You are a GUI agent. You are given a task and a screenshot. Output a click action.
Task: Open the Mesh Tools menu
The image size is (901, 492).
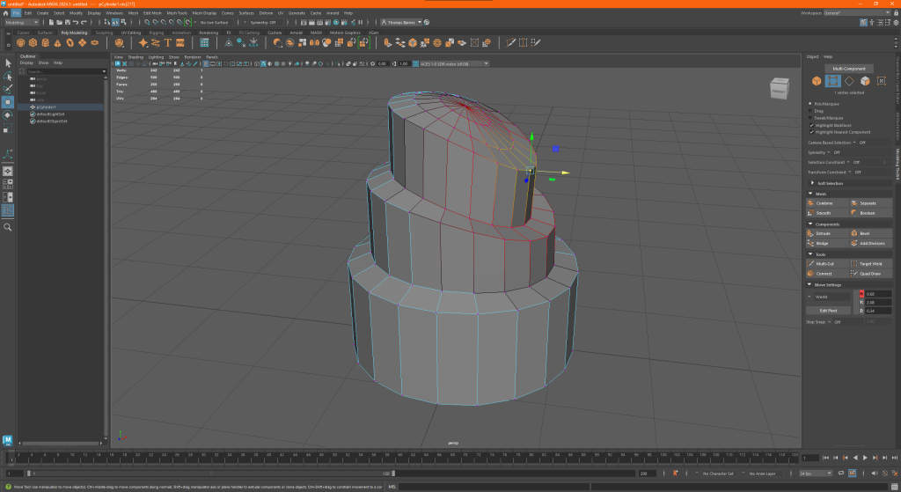coord(177,13)
